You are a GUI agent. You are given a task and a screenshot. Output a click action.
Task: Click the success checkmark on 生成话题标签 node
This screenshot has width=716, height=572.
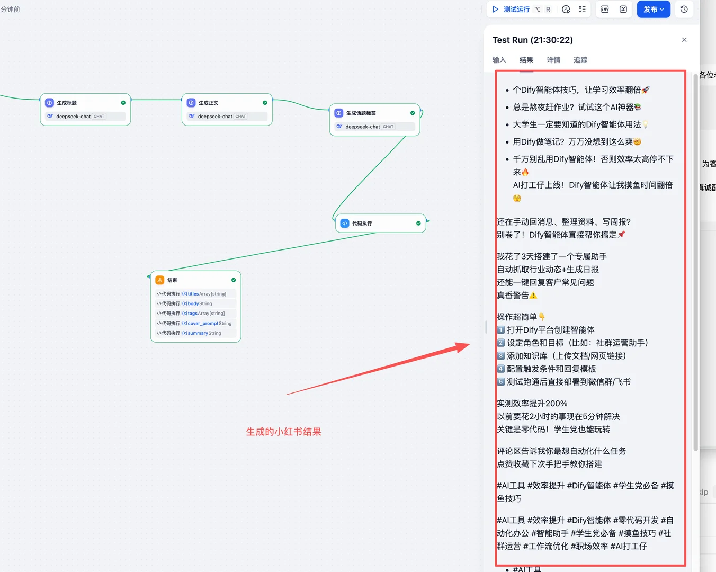[x=413, y=113]
